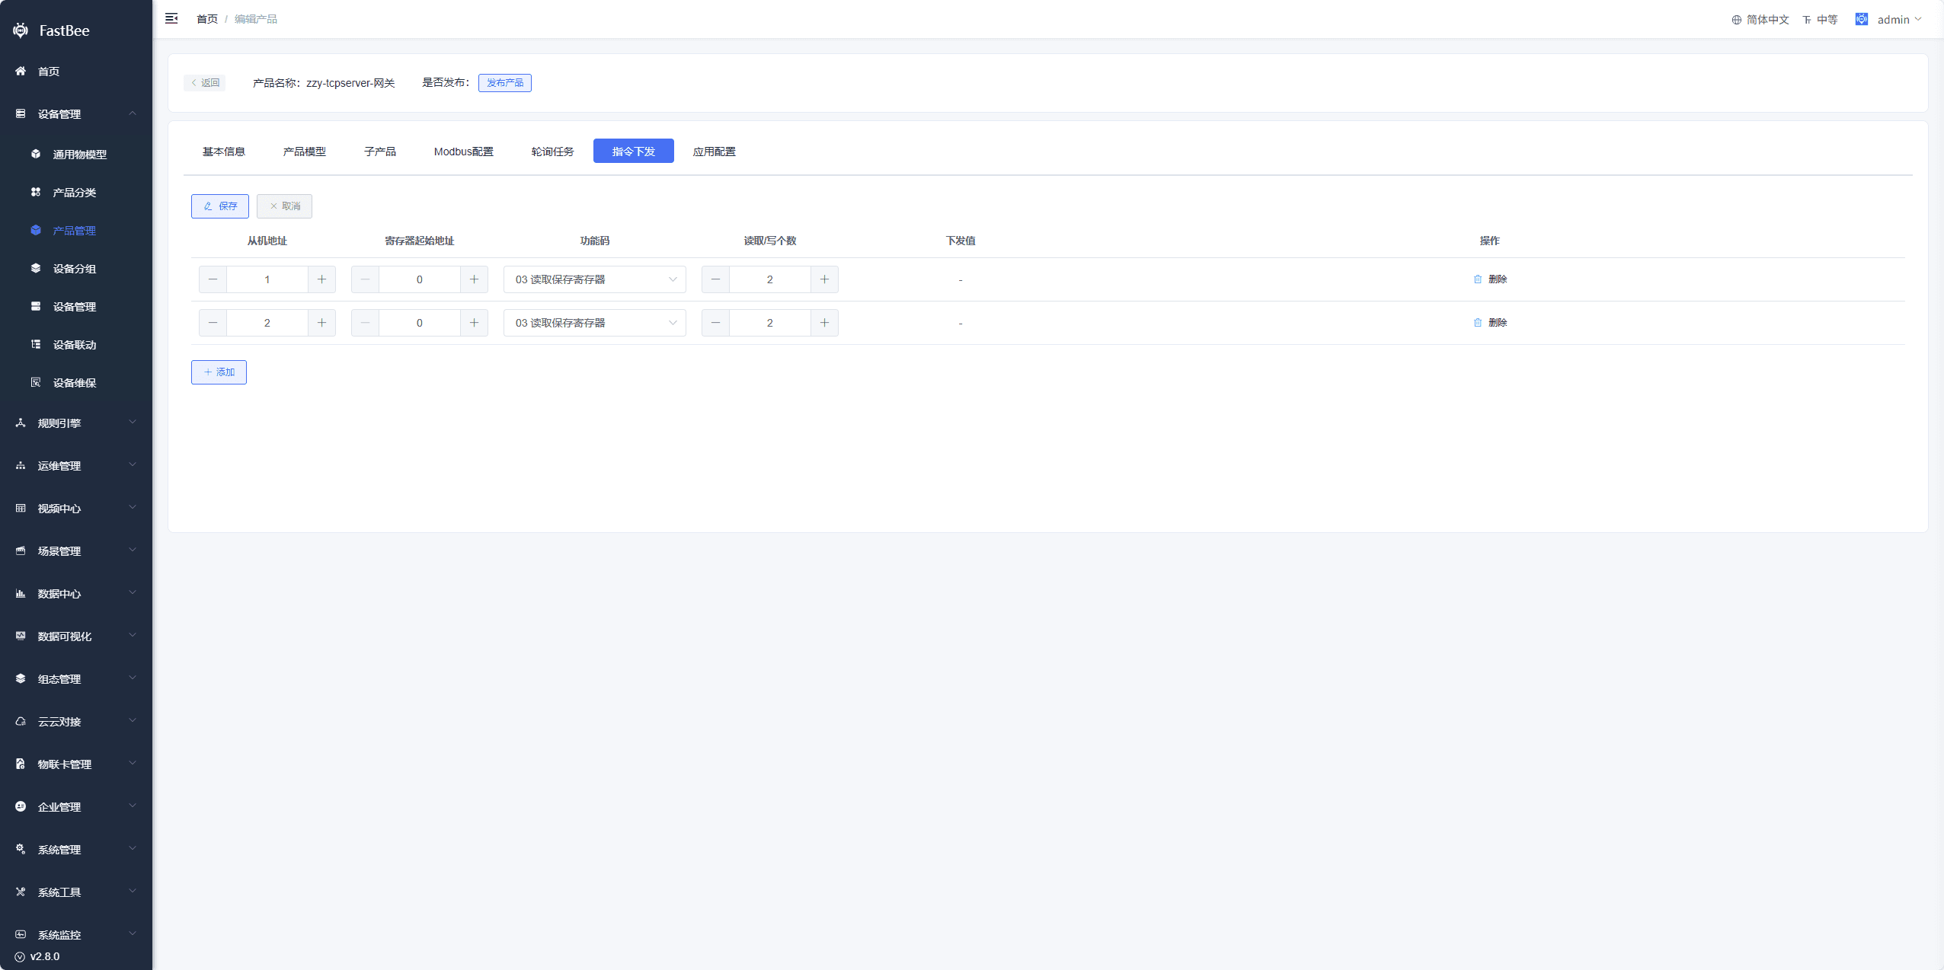
Task: Switch to the 应用配置 tab
Action: coord(715,152)
